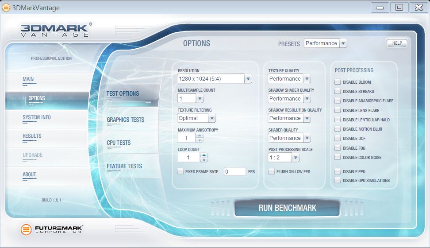Click the 3DMark Vantage logo
This screenshot has height=248, width=430.
pyautogui.click(x=56, y=30)
